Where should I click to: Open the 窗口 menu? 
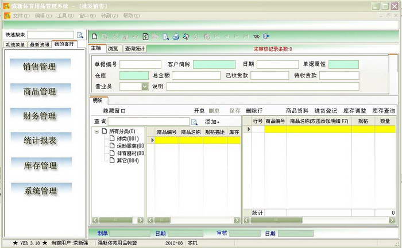[x=87, y=15]
